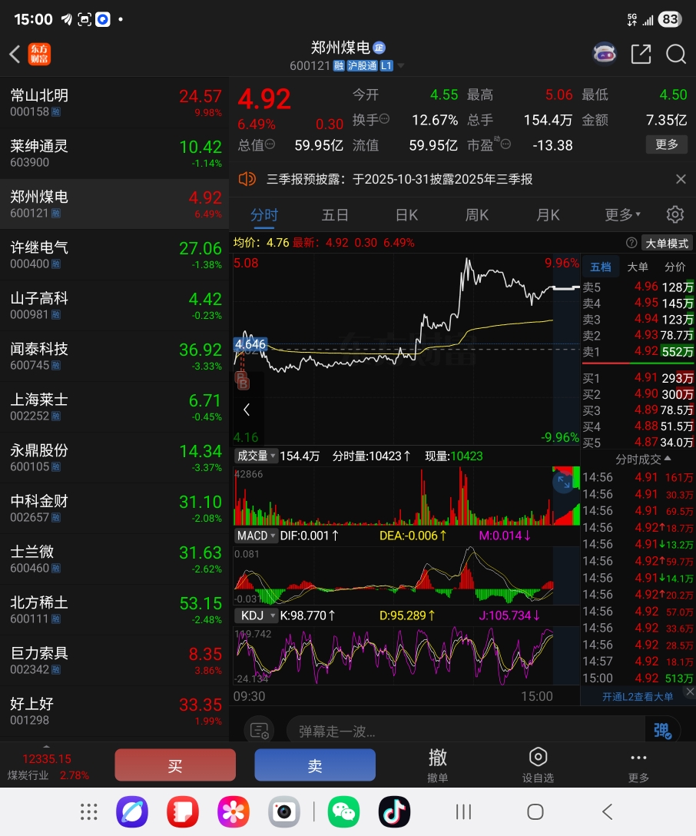696x836 pixels.
Task: Tap the 市盈 info circle icon
Action: click(x=505, y=144)
